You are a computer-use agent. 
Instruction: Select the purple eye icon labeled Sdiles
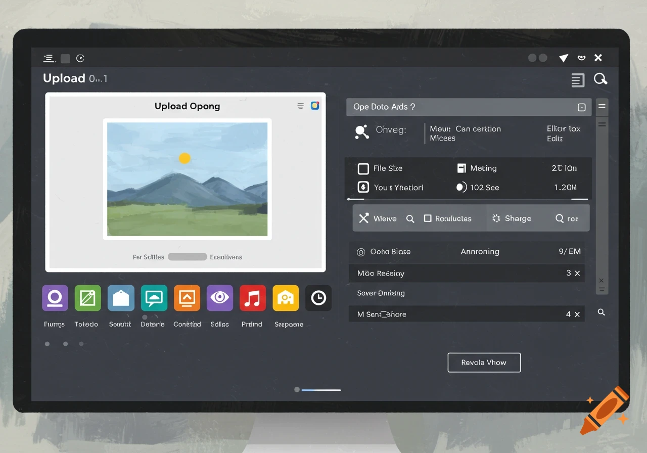pos(219,298)
